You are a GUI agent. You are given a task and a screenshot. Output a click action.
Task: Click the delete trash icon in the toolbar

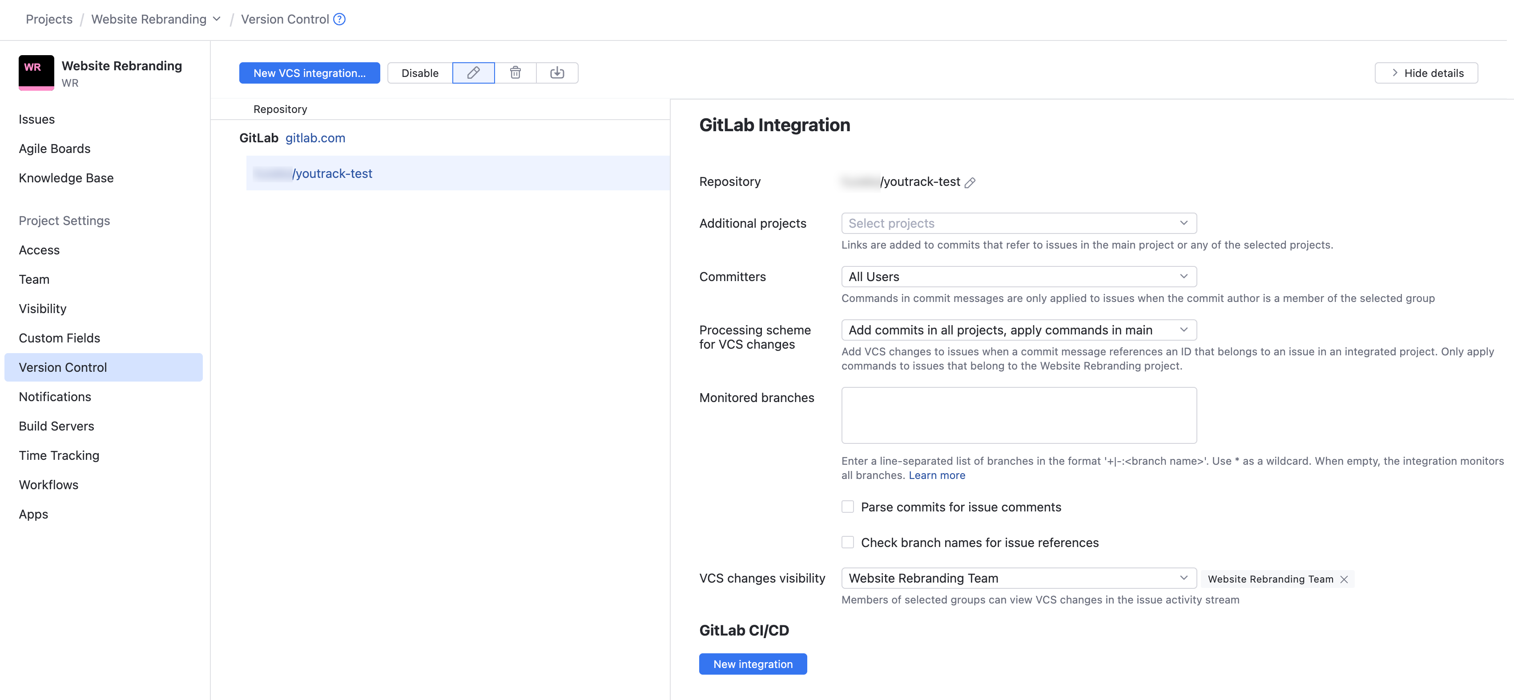(515, 73)
